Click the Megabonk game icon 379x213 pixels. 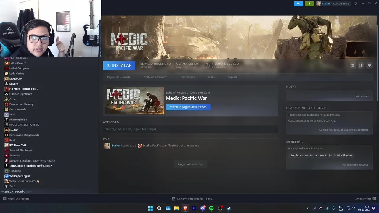tap(7, 79)
